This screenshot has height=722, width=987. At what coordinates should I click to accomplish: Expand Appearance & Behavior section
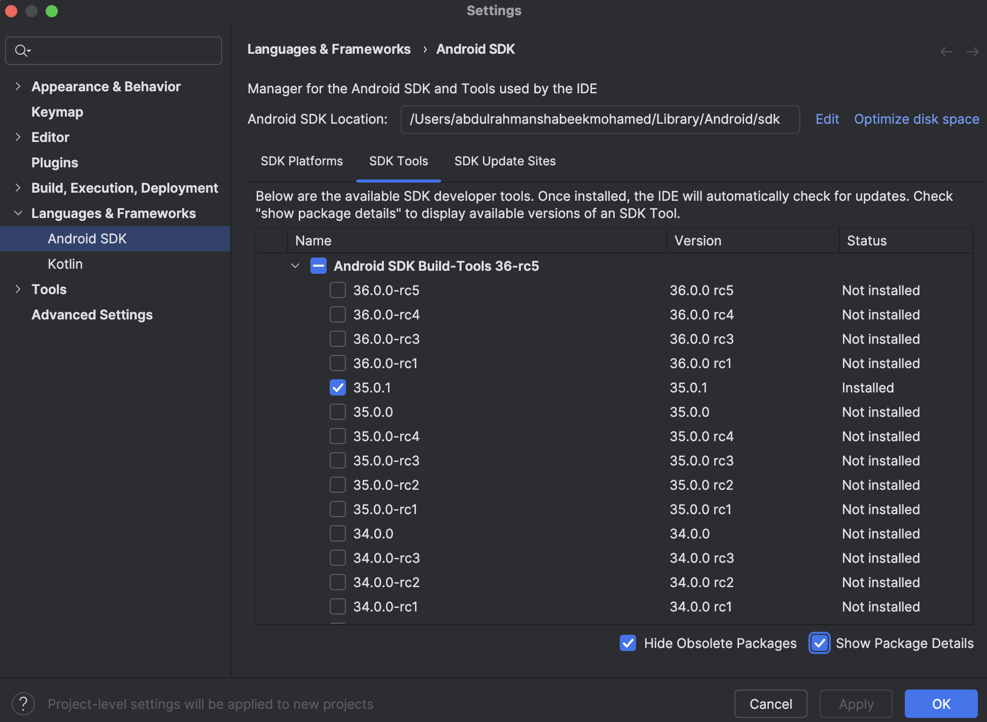[18, 86]
